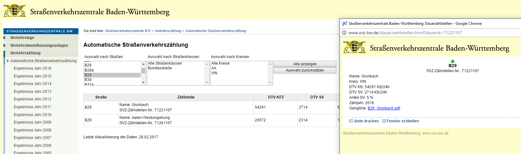This screenshot has width=521, height=154.
Task: Open Ergebnisse Jahr 2008
Action: point(33,130)
